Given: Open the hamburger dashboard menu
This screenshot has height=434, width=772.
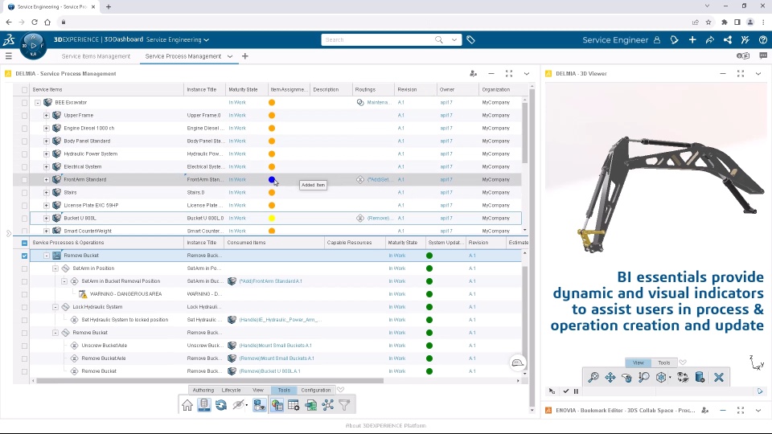Looking at the screenshot, I should [8, 56].
